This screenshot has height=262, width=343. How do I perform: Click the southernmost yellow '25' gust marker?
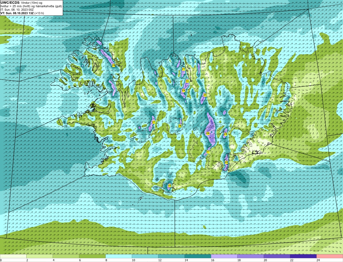[169, 185]
